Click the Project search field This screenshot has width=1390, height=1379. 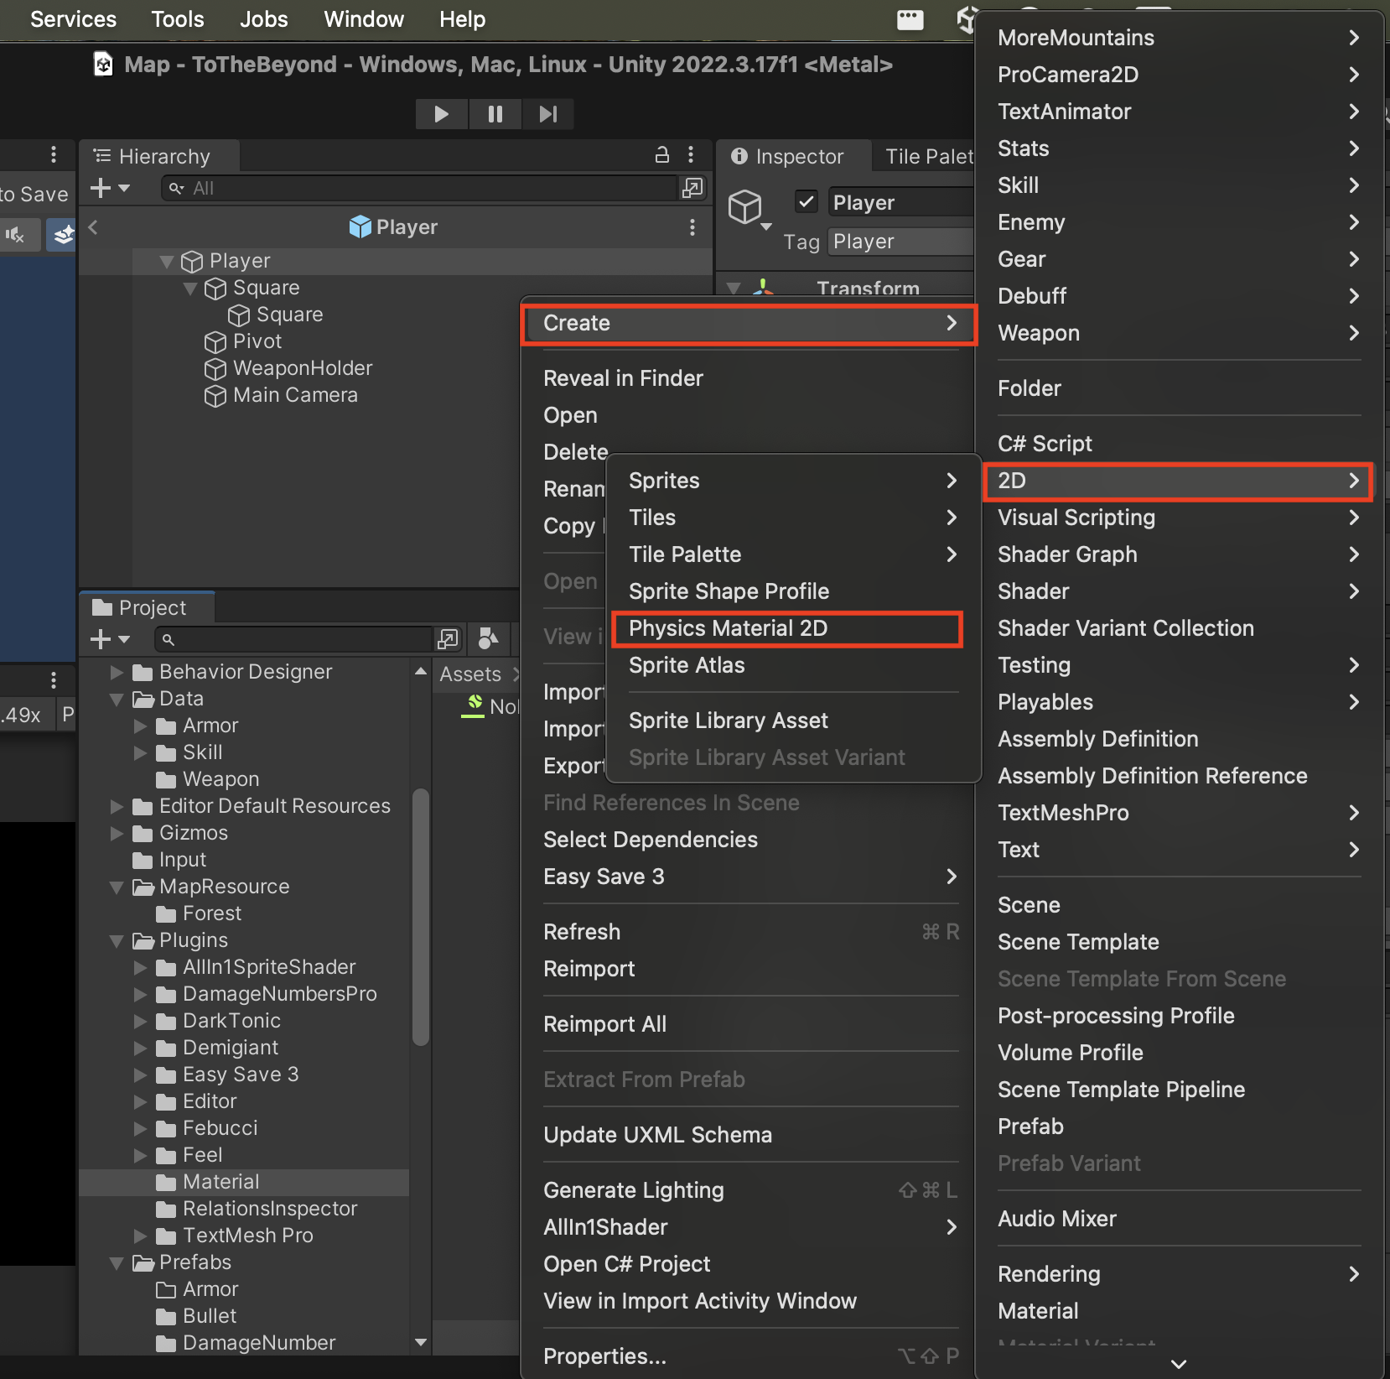pyautogui.click(x=293, y=639)
